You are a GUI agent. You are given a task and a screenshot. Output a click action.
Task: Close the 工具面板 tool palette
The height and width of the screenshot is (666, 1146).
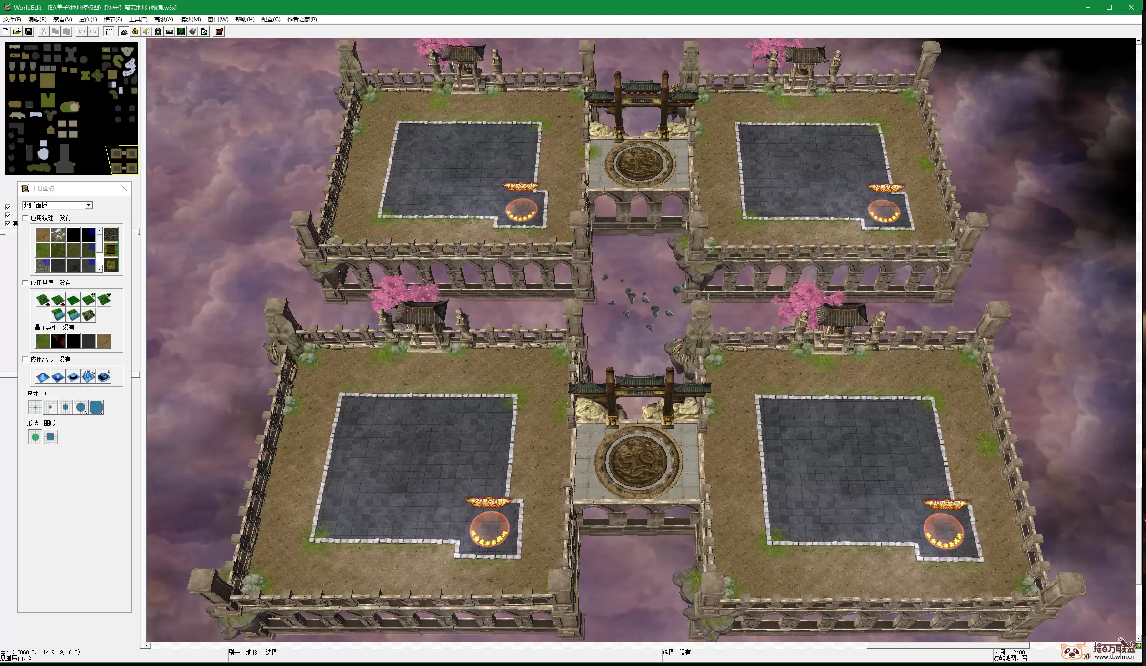[124, 188]
